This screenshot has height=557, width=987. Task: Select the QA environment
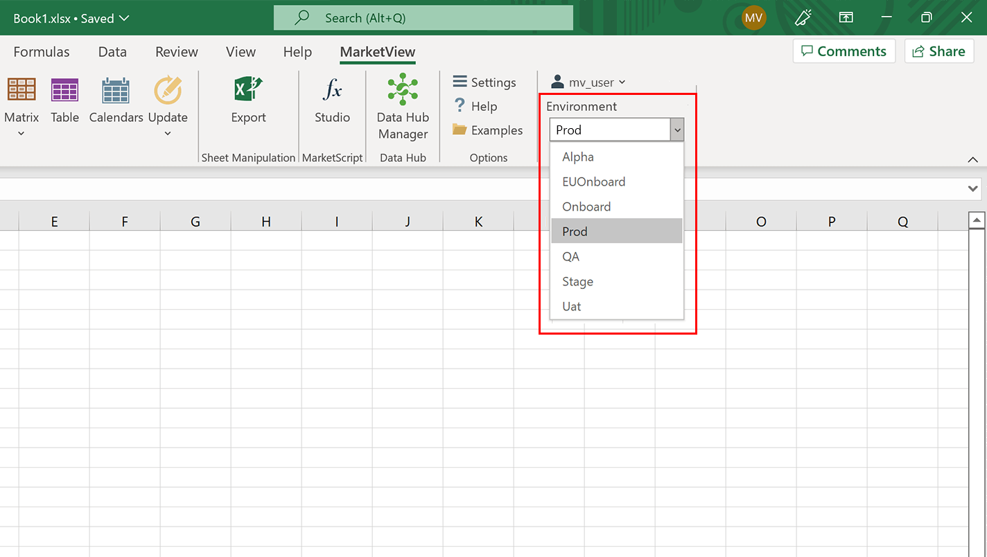pyautogui.click(x=617, y=256)
